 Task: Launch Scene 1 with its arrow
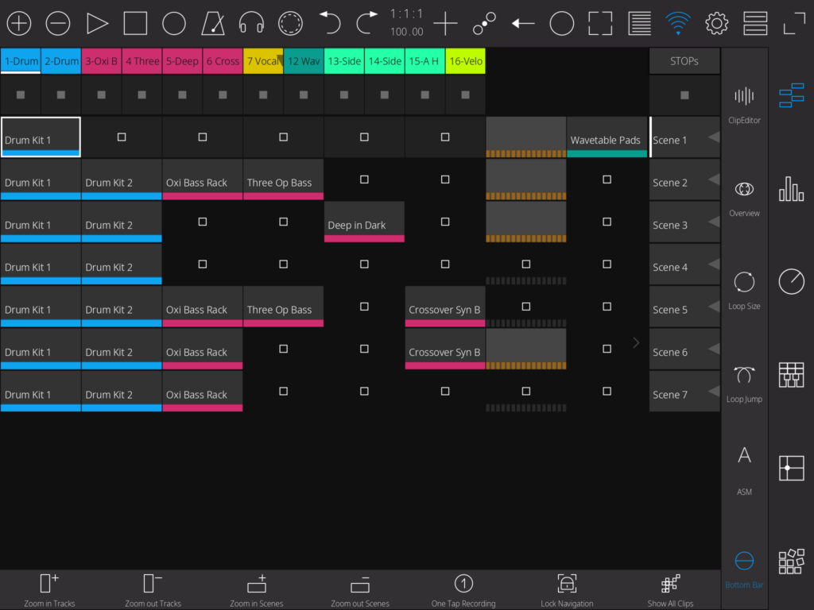(713, 138)
